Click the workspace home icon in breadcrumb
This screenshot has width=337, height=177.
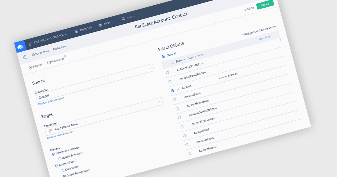point(25,57)
